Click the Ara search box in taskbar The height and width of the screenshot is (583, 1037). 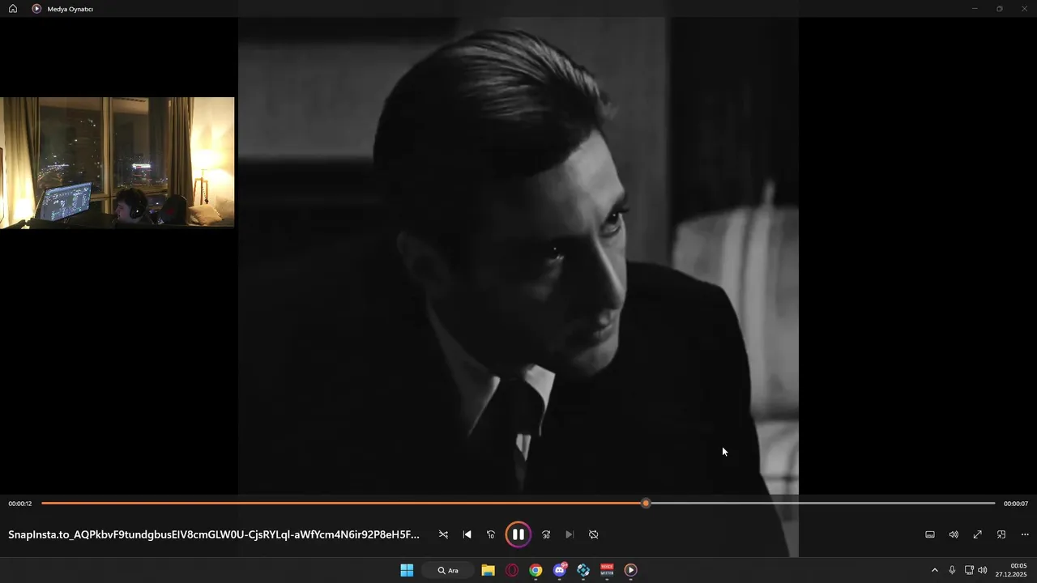448,570
